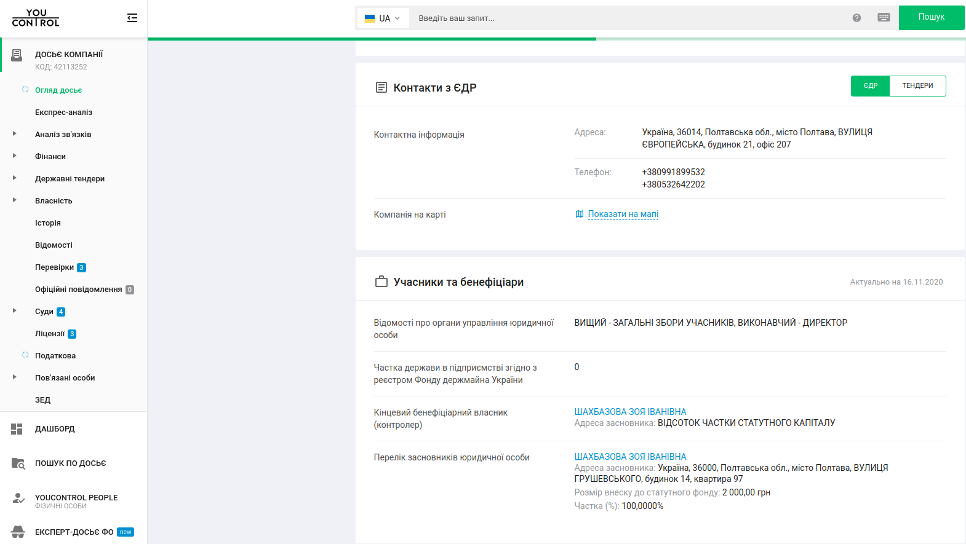The image size is (966, 544).
Task: Expand the Аналіз зв'язків menu arrow
Action: [15, 134]
